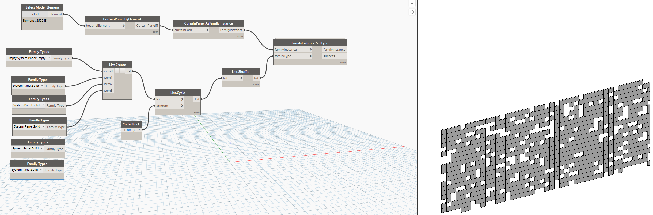Click the Code Block output arrow
The height and width of the screenshot is (215, 653).
(x=139, y=130)
